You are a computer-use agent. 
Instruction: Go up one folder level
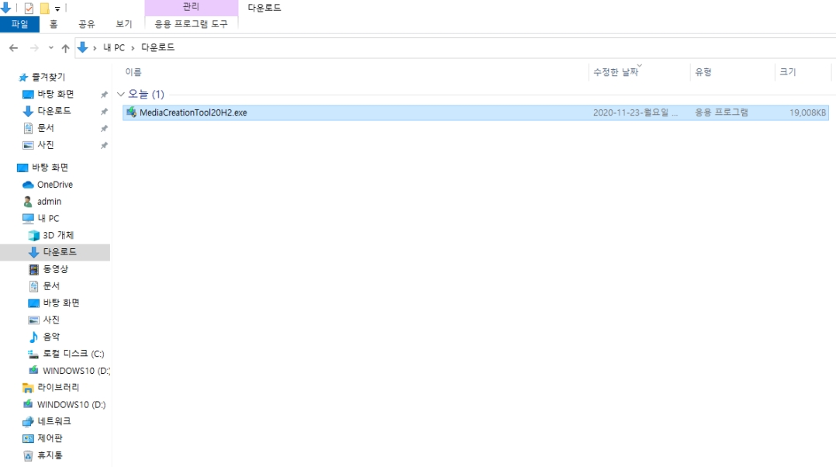65,48
